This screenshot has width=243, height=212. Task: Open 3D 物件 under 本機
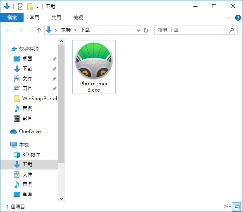pyautogui.click(x=31, y=155)
